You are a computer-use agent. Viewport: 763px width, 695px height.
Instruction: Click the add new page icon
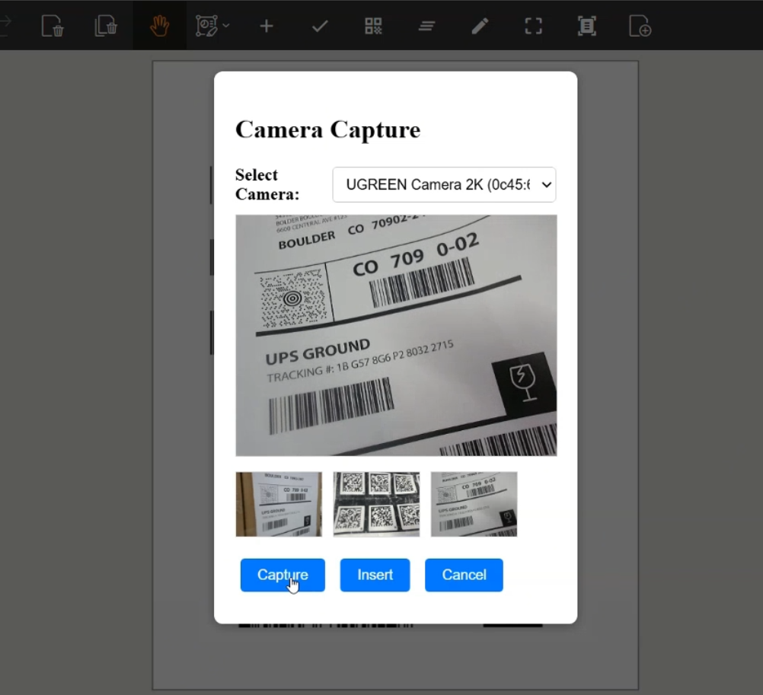click(x=640, y=26)
